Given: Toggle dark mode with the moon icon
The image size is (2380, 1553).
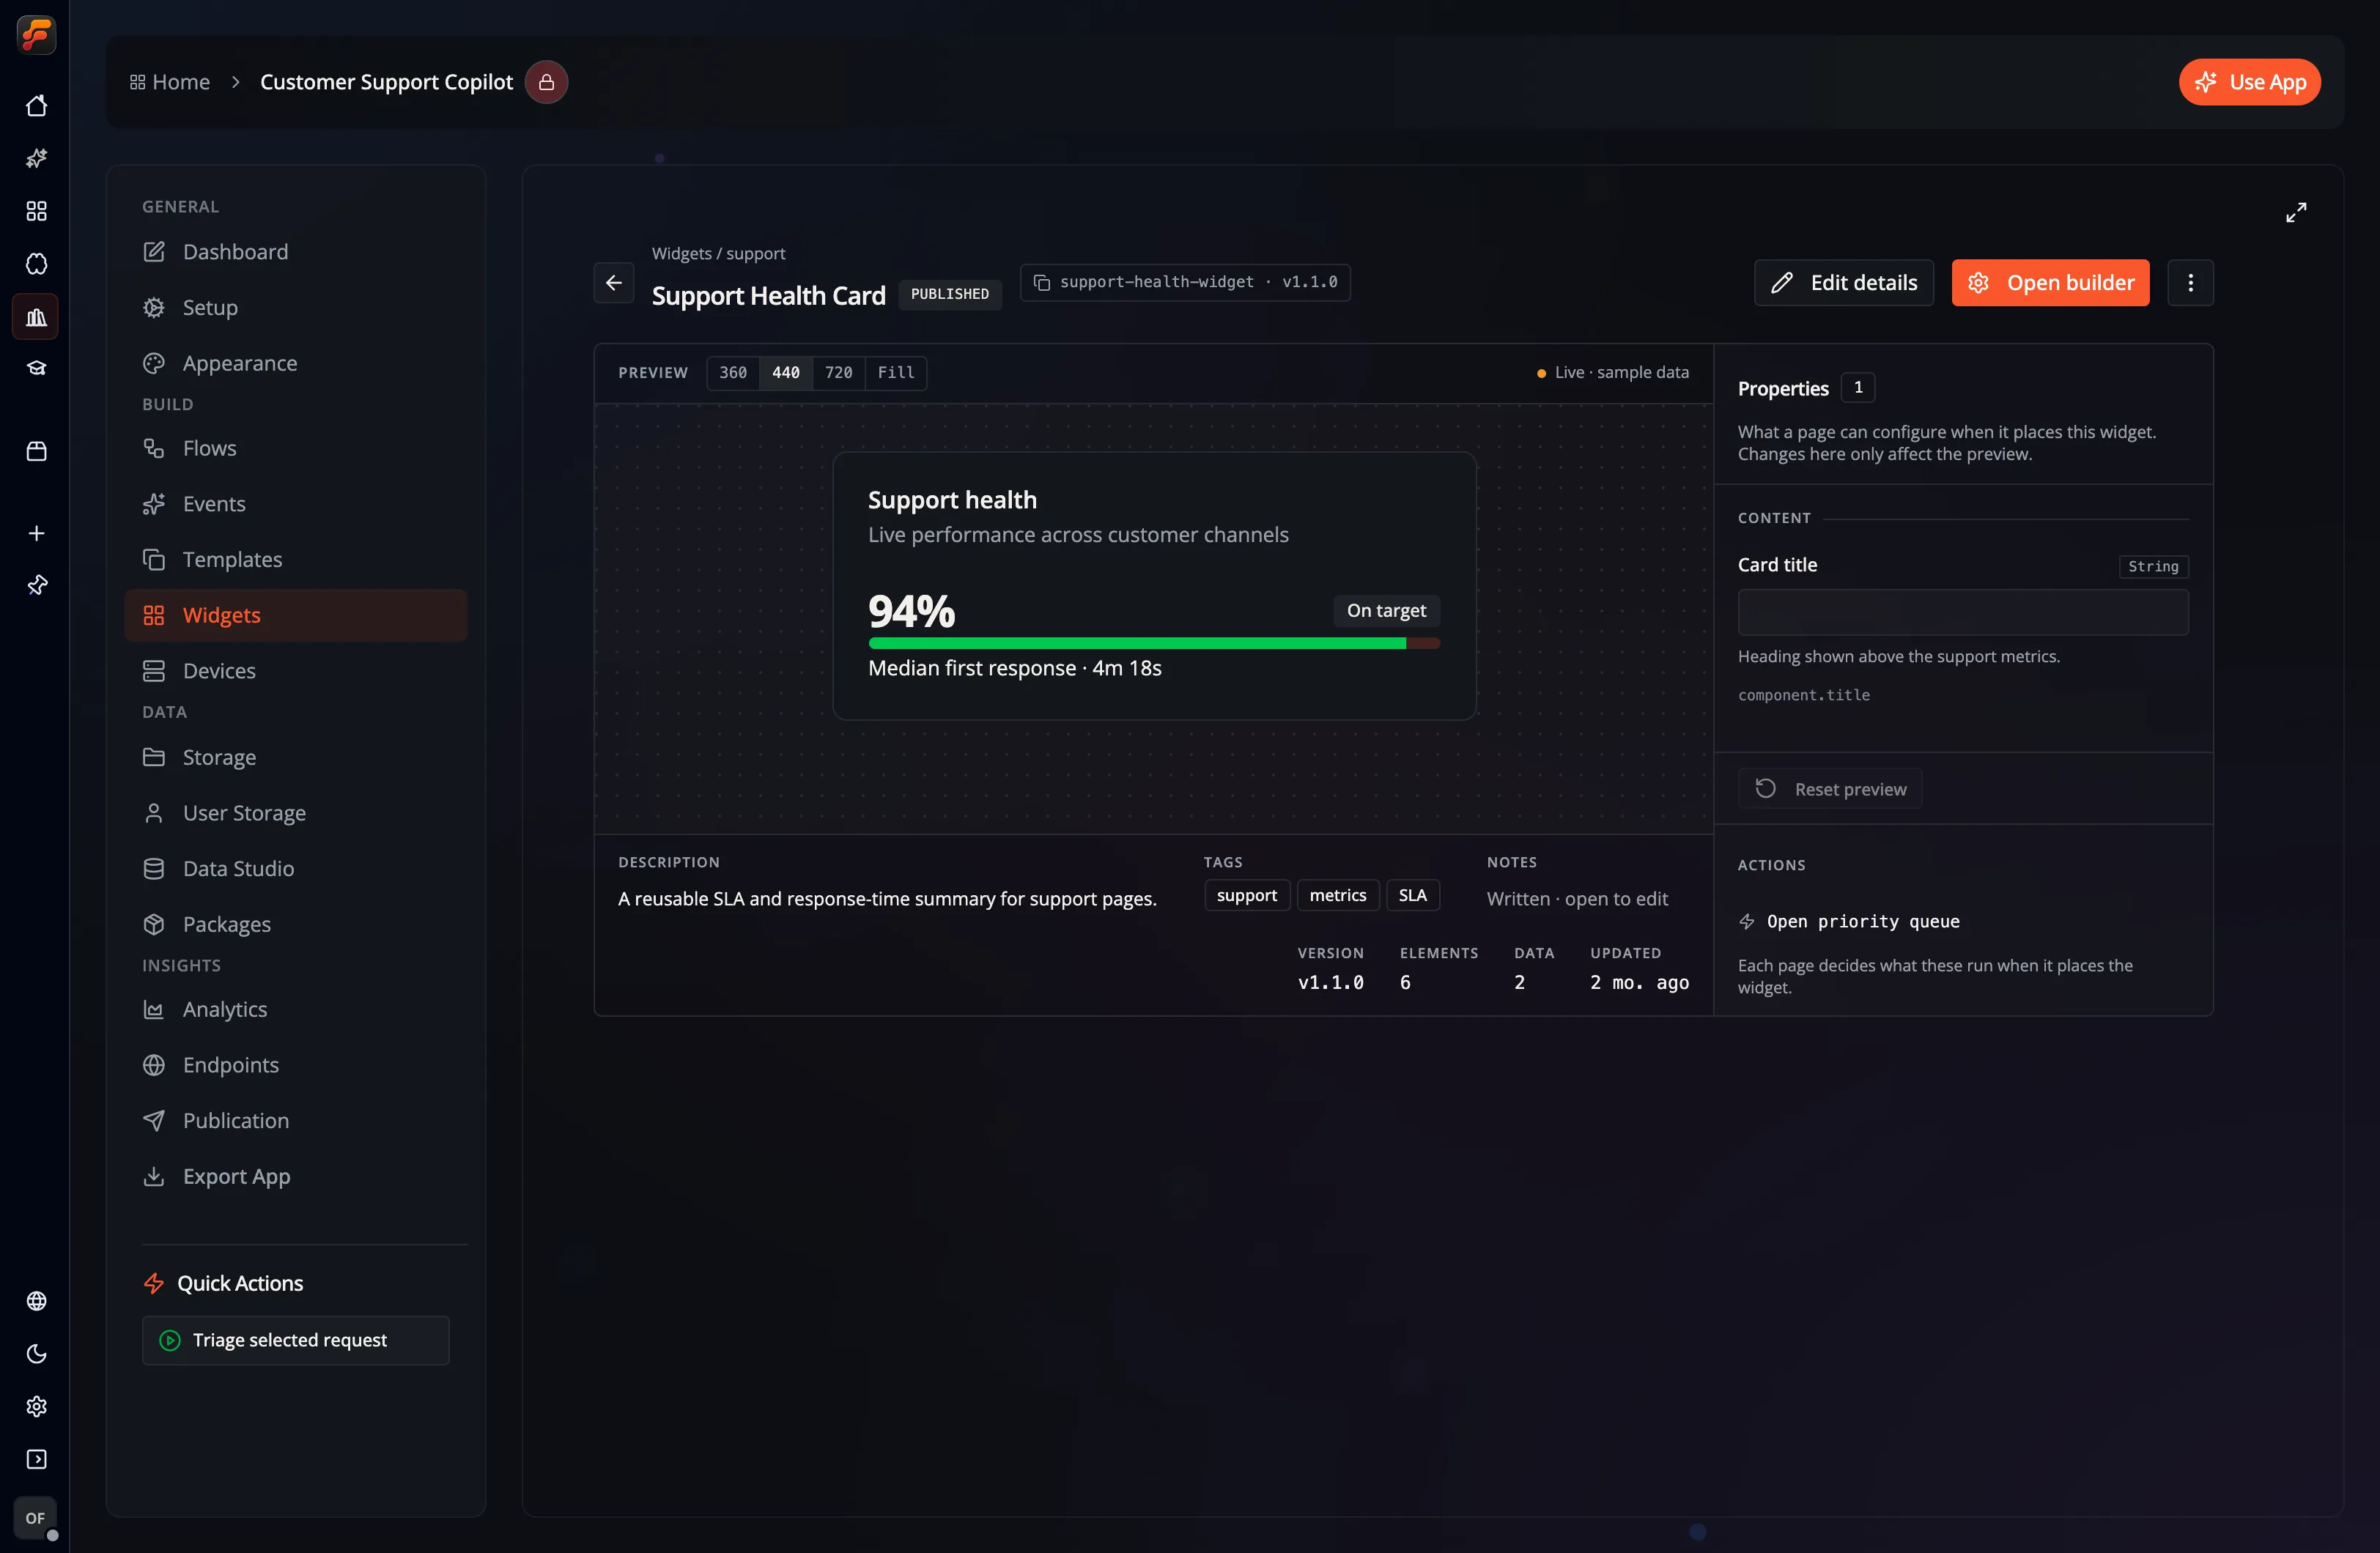Looking at the screenshot, I should pos(36,1354).
